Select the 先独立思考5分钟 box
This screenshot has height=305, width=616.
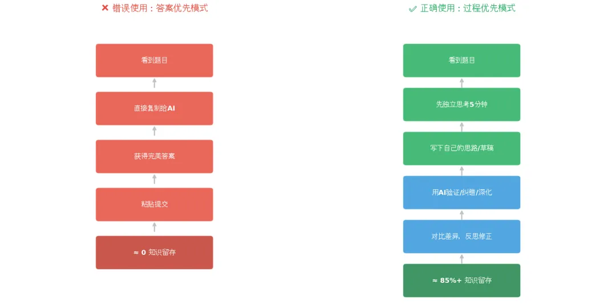pos(461,104)
